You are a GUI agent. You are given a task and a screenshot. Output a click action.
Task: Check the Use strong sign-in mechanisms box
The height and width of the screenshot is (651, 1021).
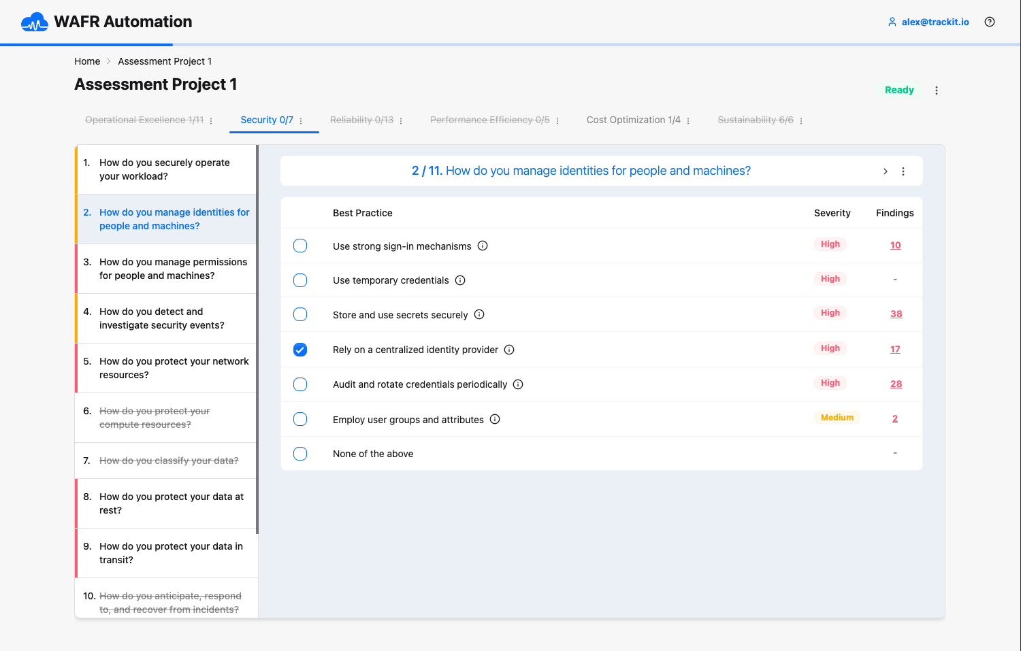coord(300,246)
